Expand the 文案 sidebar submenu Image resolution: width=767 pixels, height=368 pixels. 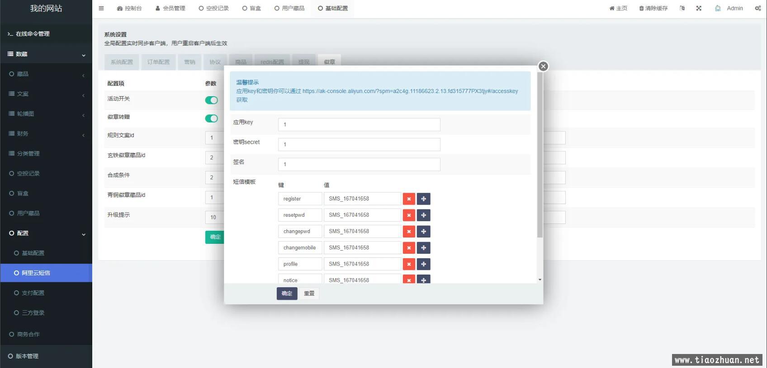coord(46,94)
